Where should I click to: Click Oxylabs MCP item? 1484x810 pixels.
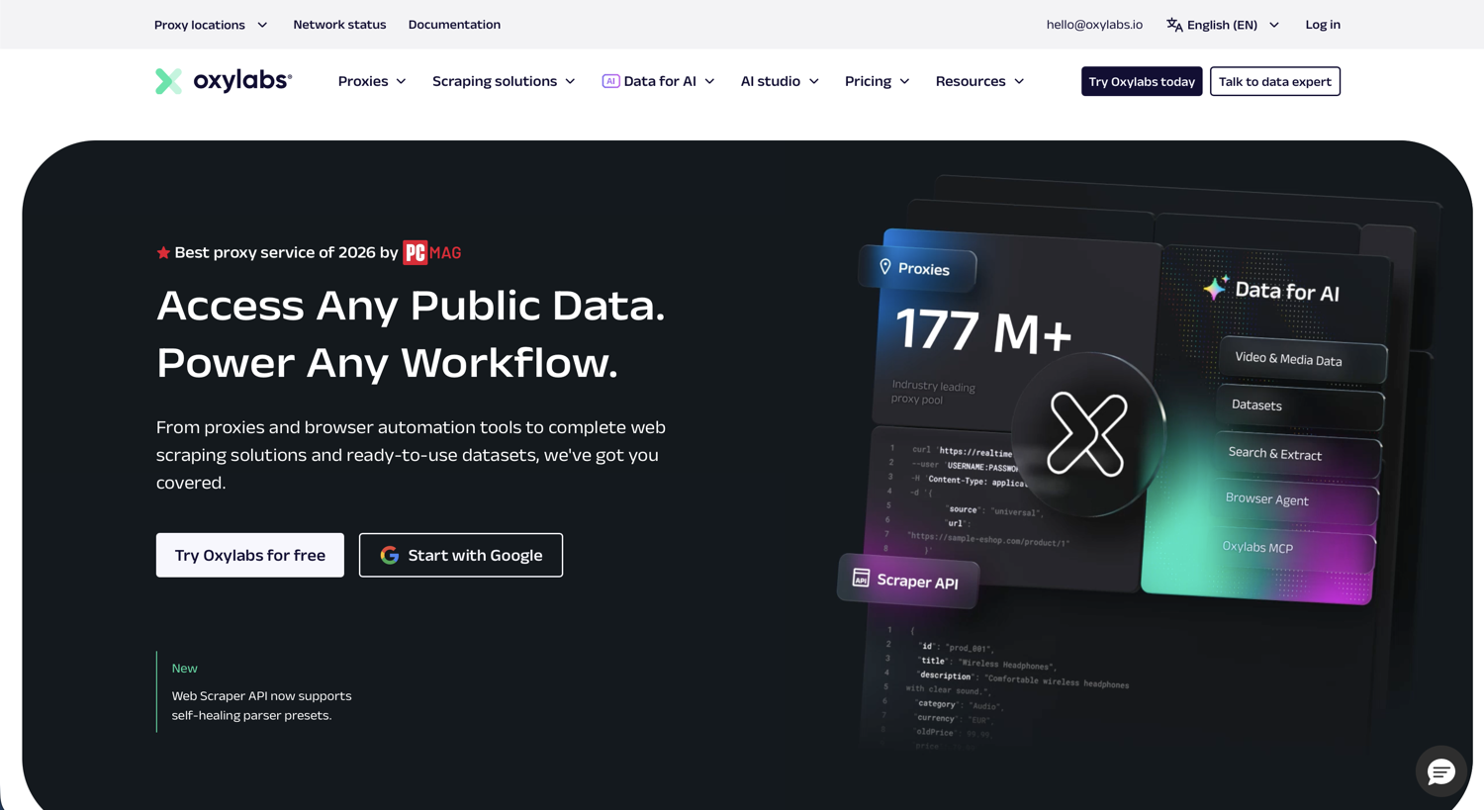[1292, 548]
